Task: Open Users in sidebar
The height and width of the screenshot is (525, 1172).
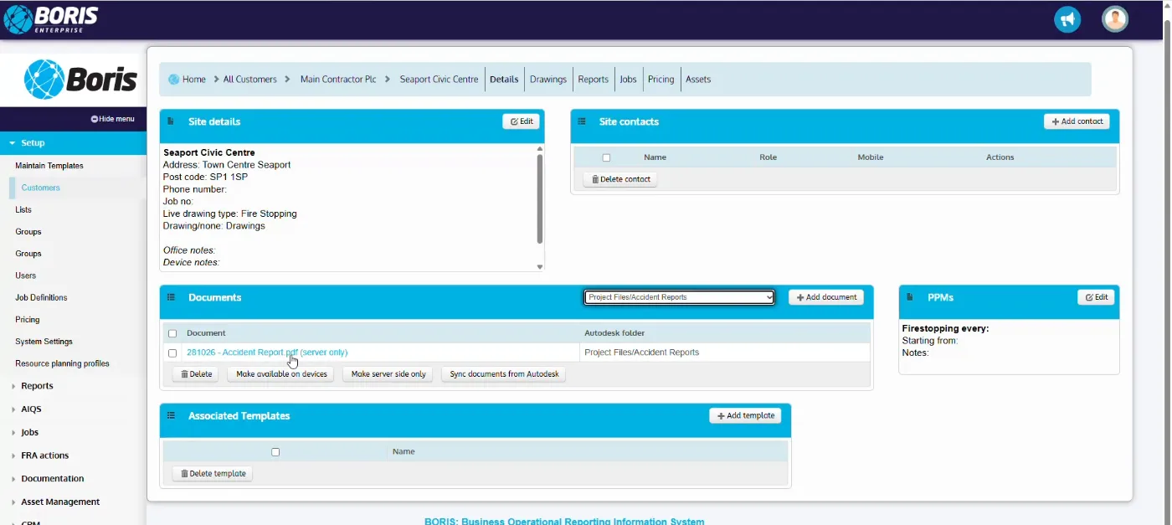Action: click(26, 275)
